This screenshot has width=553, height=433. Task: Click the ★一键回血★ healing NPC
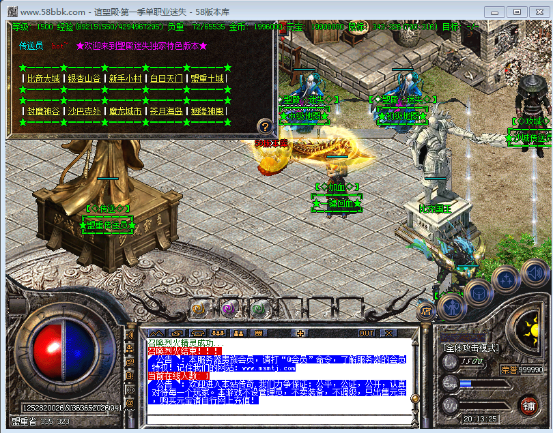click(337, 204)
